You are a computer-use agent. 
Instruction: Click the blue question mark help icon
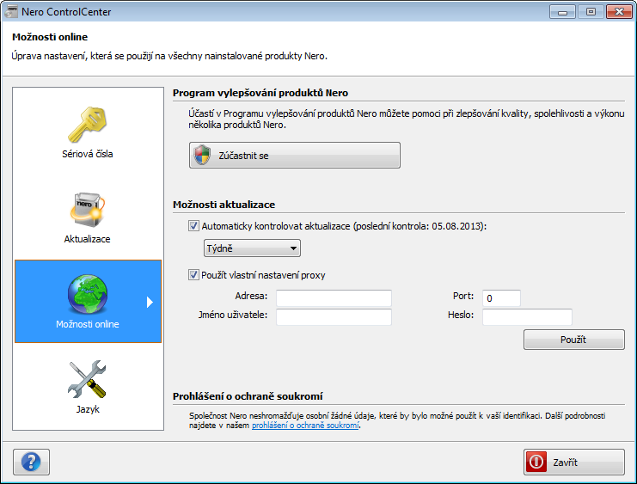pyautogui.click(x=31, y=462)
